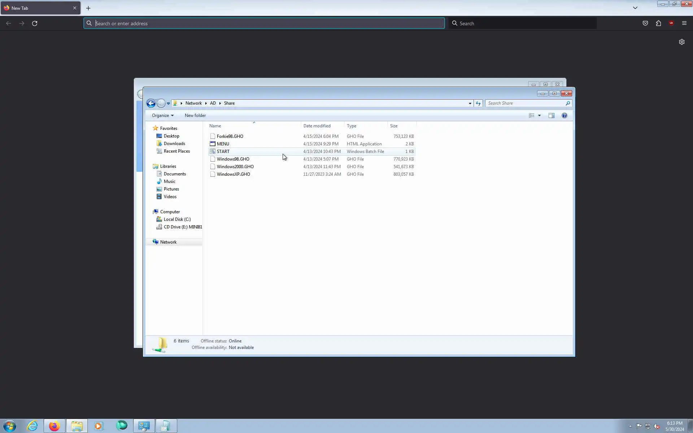
Task: Expand the change view options arrow
Action: click(539, 115)
